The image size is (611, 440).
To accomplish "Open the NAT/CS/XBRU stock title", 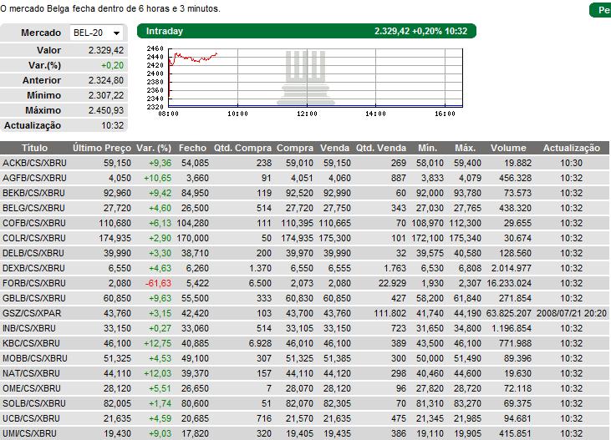I will point(31,373).
